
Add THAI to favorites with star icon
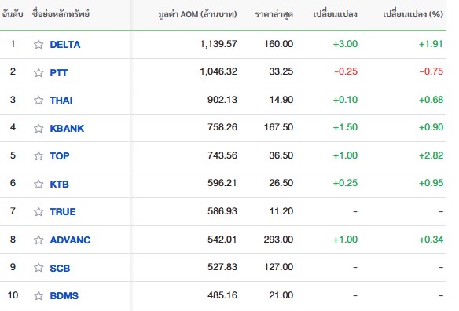[39, 100]
